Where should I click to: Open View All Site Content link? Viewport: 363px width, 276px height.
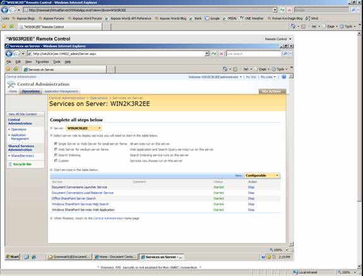23,114
